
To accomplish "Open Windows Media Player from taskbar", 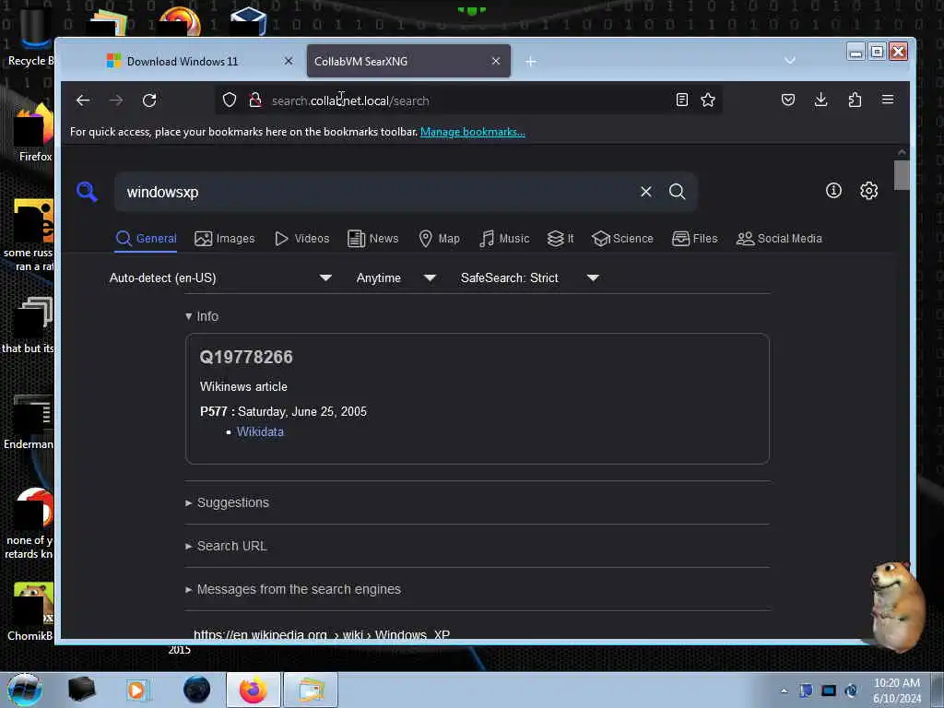I will tap(136, 690).
